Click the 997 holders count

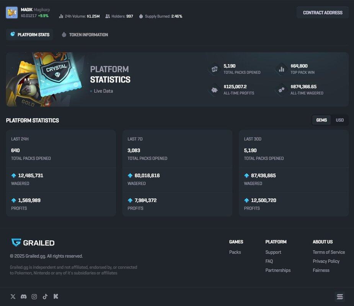pos(130,16)
